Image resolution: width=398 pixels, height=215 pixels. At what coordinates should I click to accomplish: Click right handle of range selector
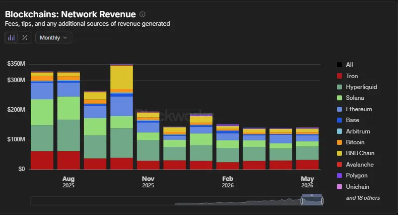pyautogui.click(x=322, y=201)
